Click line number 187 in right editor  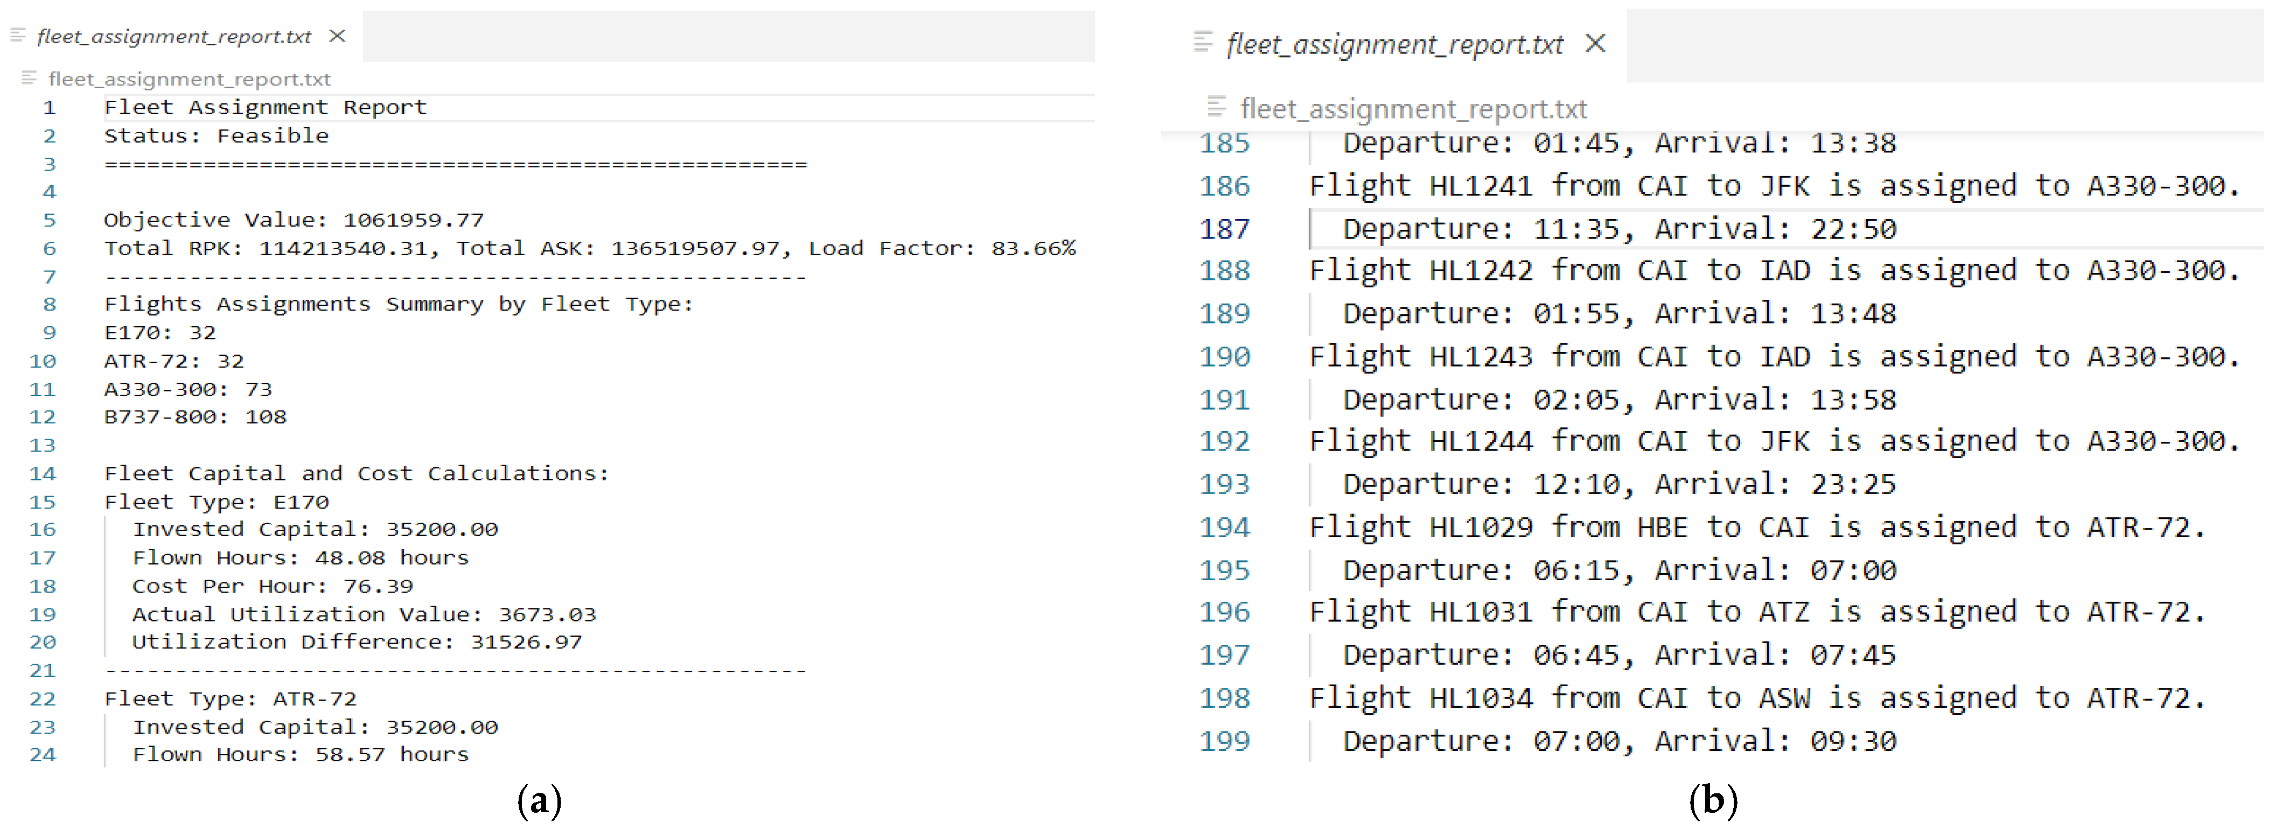click(x=1224, y=229)
